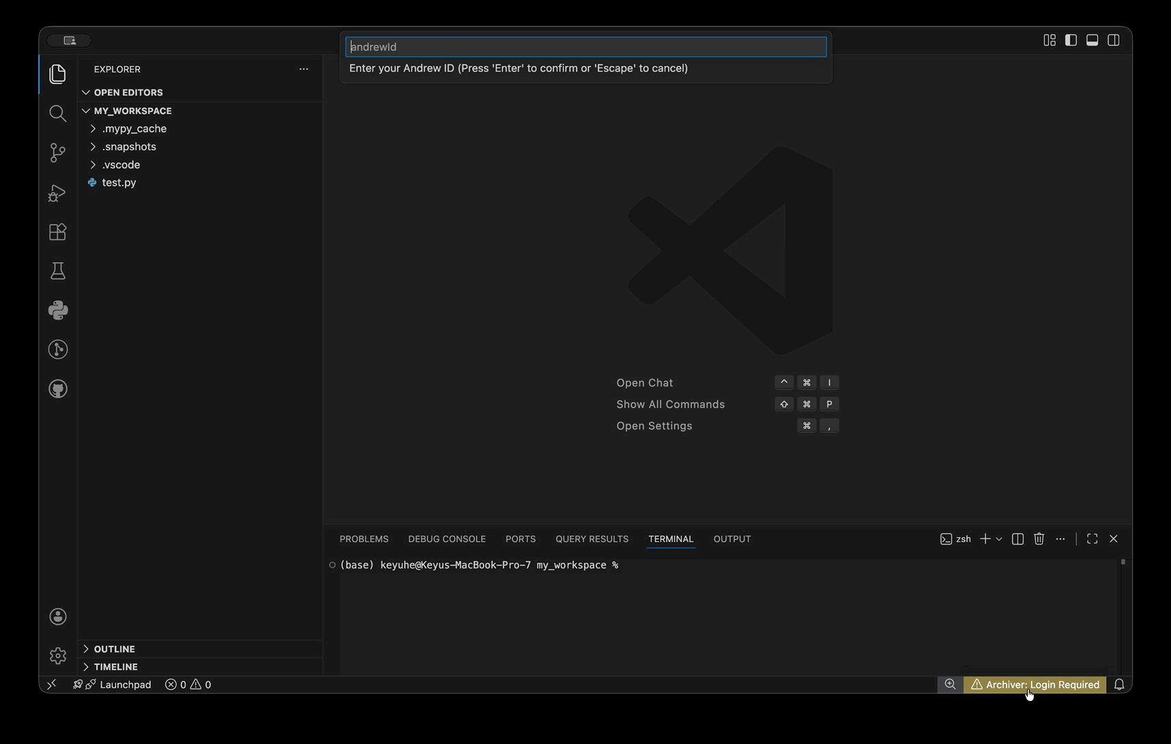Image resolution: width=1171 pixels, height=744 pixels.
Task: Switch to the PROBLEMS tab
Action: coord(364,539)
